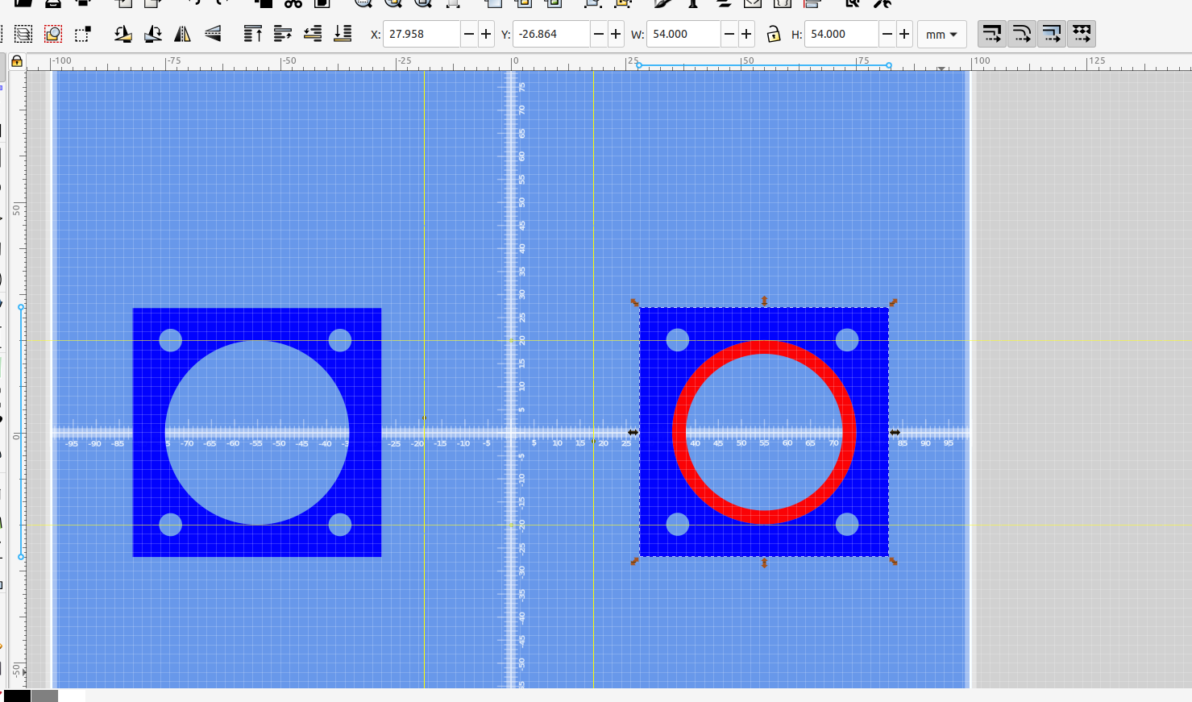
Task: Click the top-left scale handle of selection
Action: click(x=634, y=302)
